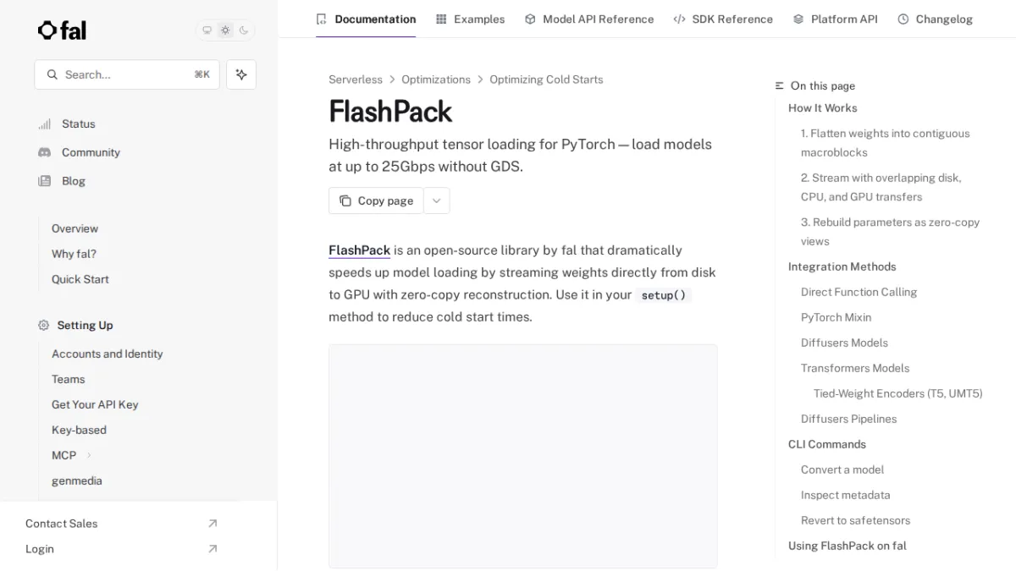Open genmedia sidebar item
The height and width of the screenshot is (571, 1016).
pos(76,480)
